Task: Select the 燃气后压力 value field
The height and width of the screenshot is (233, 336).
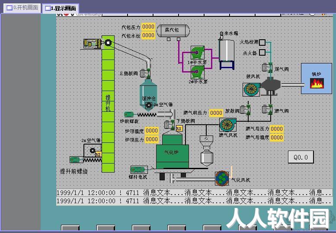Action: coord(277,129)
